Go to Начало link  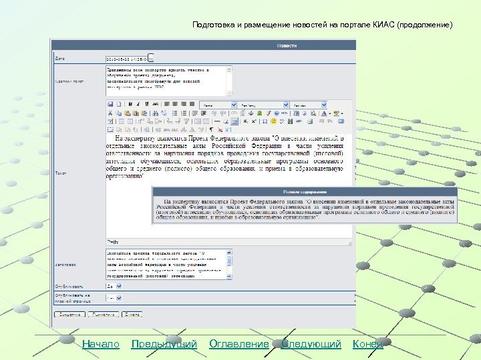pos(101,344)
